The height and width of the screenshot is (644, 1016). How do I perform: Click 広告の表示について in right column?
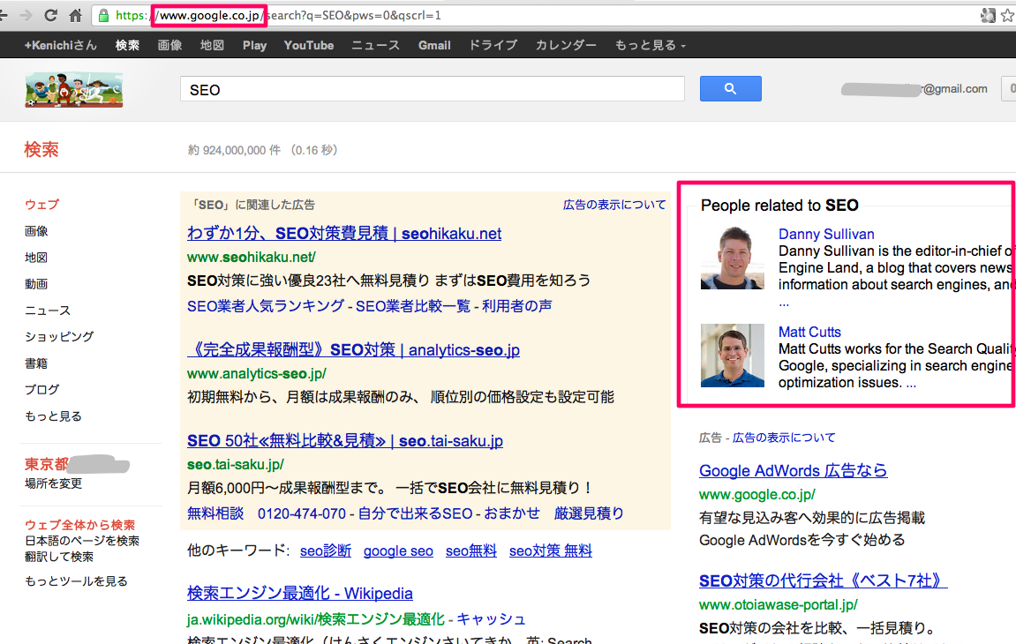point(784,438)
